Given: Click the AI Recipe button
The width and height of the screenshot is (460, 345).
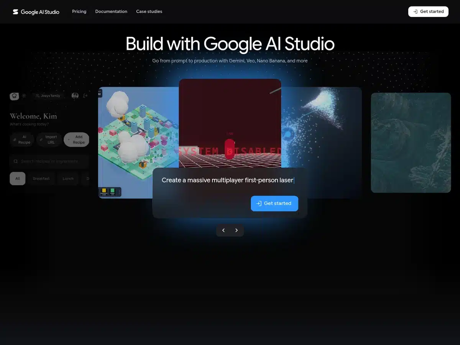Looking at the screenshot, I should [x=22, y=140].
